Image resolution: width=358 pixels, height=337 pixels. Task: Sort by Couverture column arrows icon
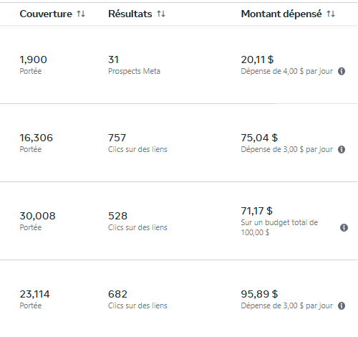pyautogui.click(x=81, y=14)
